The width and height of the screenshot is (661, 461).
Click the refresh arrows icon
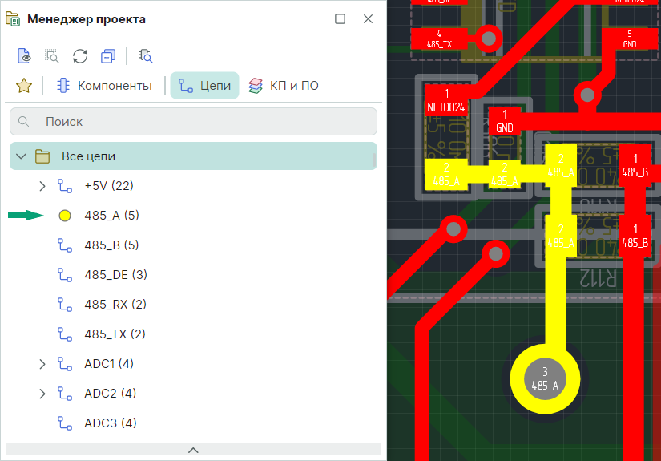80,55
